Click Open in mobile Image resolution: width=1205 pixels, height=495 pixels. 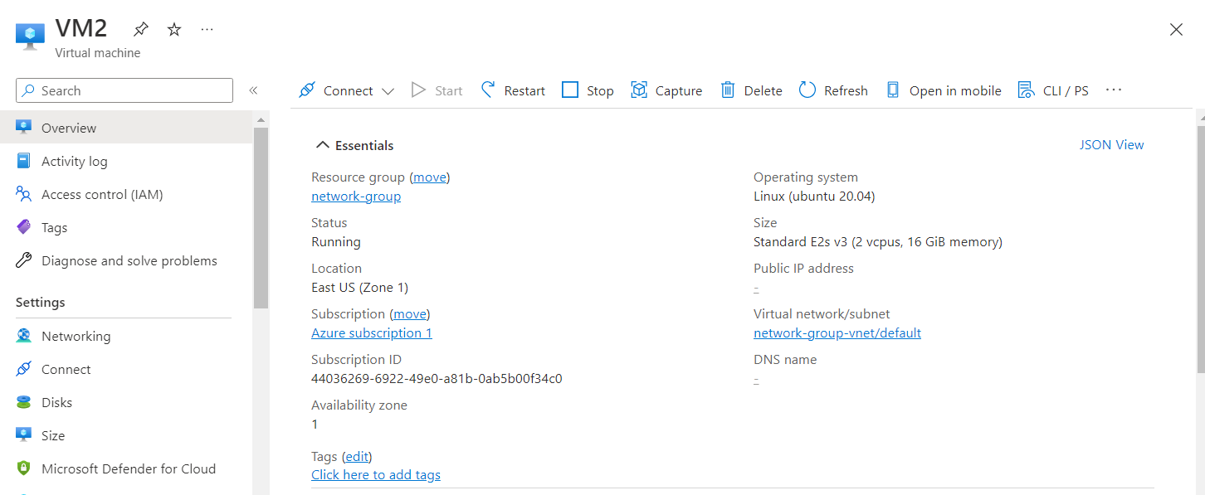(x=944, y=90)
